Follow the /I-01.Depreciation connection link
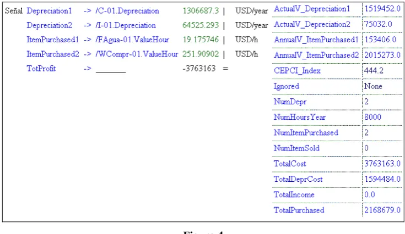The image size is (405, 234). (126, 25)
